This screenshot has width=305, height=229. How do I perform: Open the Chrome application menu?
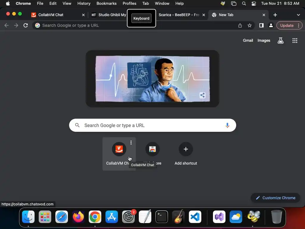(23, 4)
